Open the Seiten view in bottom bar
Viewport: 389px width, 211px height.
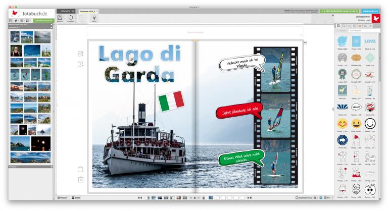(76, 197)
